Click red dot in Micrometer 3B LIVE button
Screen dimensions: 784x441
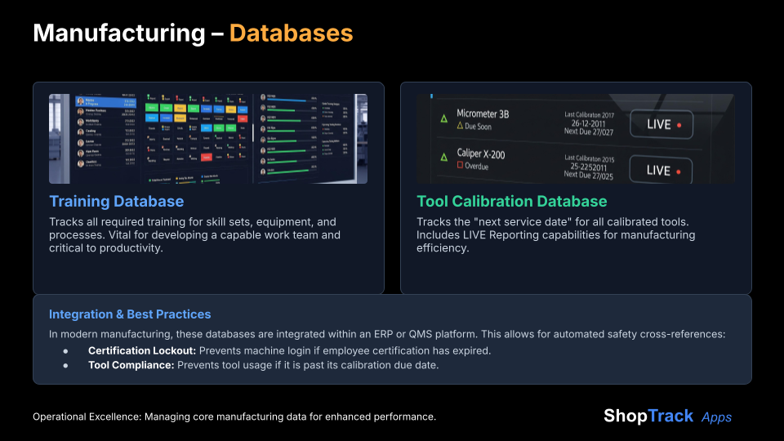(679, 125)
